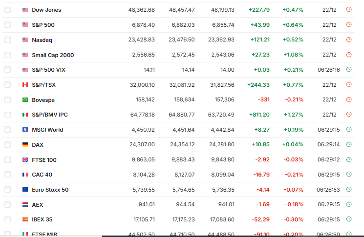Tick the Dow Jones row checkbox
The image size is (364, 237).
8,10
